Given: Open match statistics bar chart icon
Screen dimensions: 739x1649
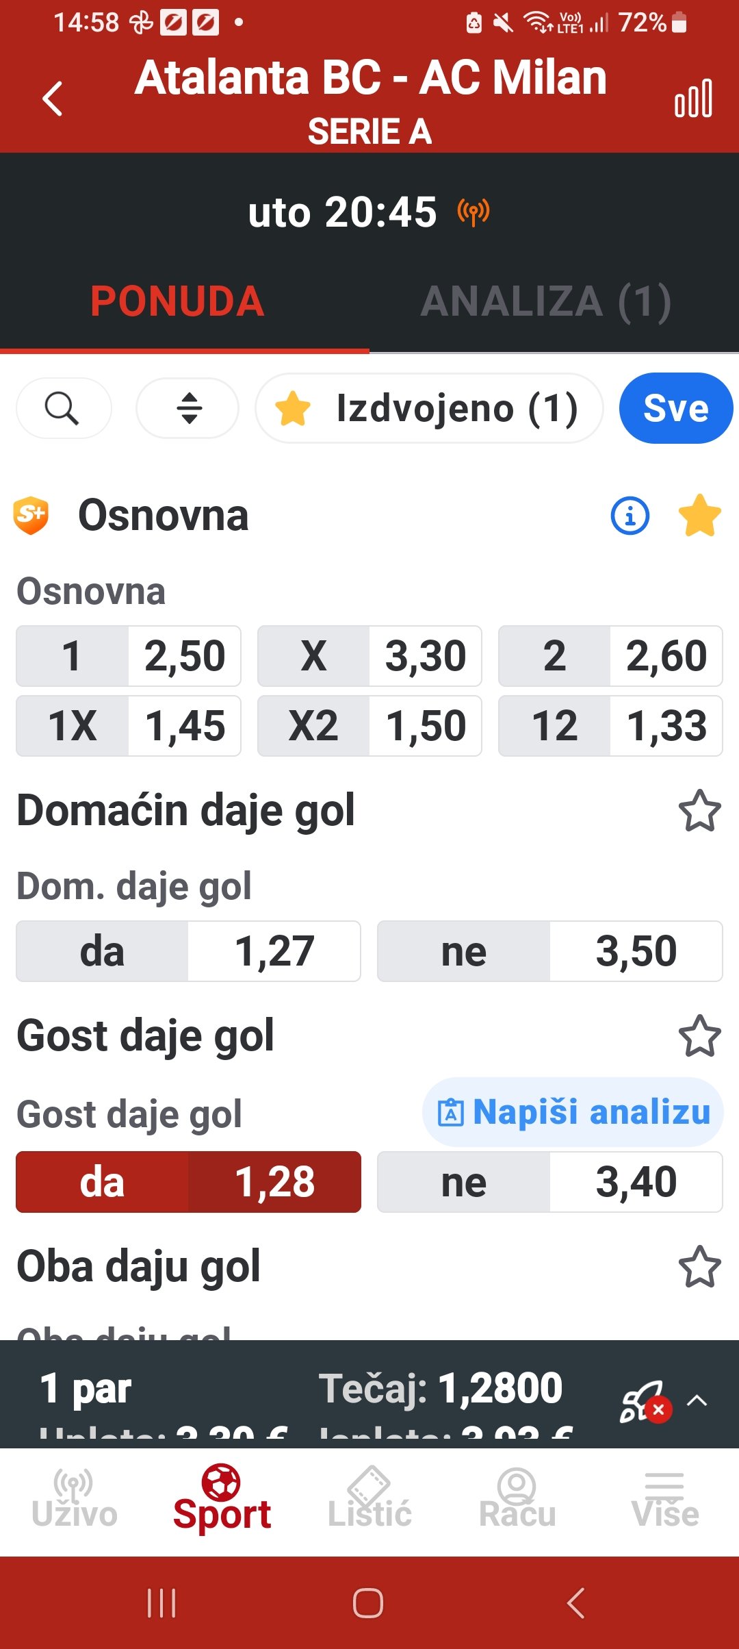Looking at the screenshot, I should (x=693, y=99).
